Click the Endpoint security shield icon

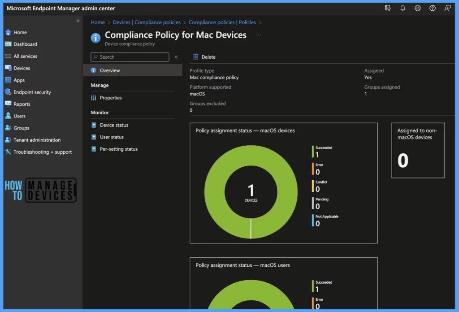8,92
